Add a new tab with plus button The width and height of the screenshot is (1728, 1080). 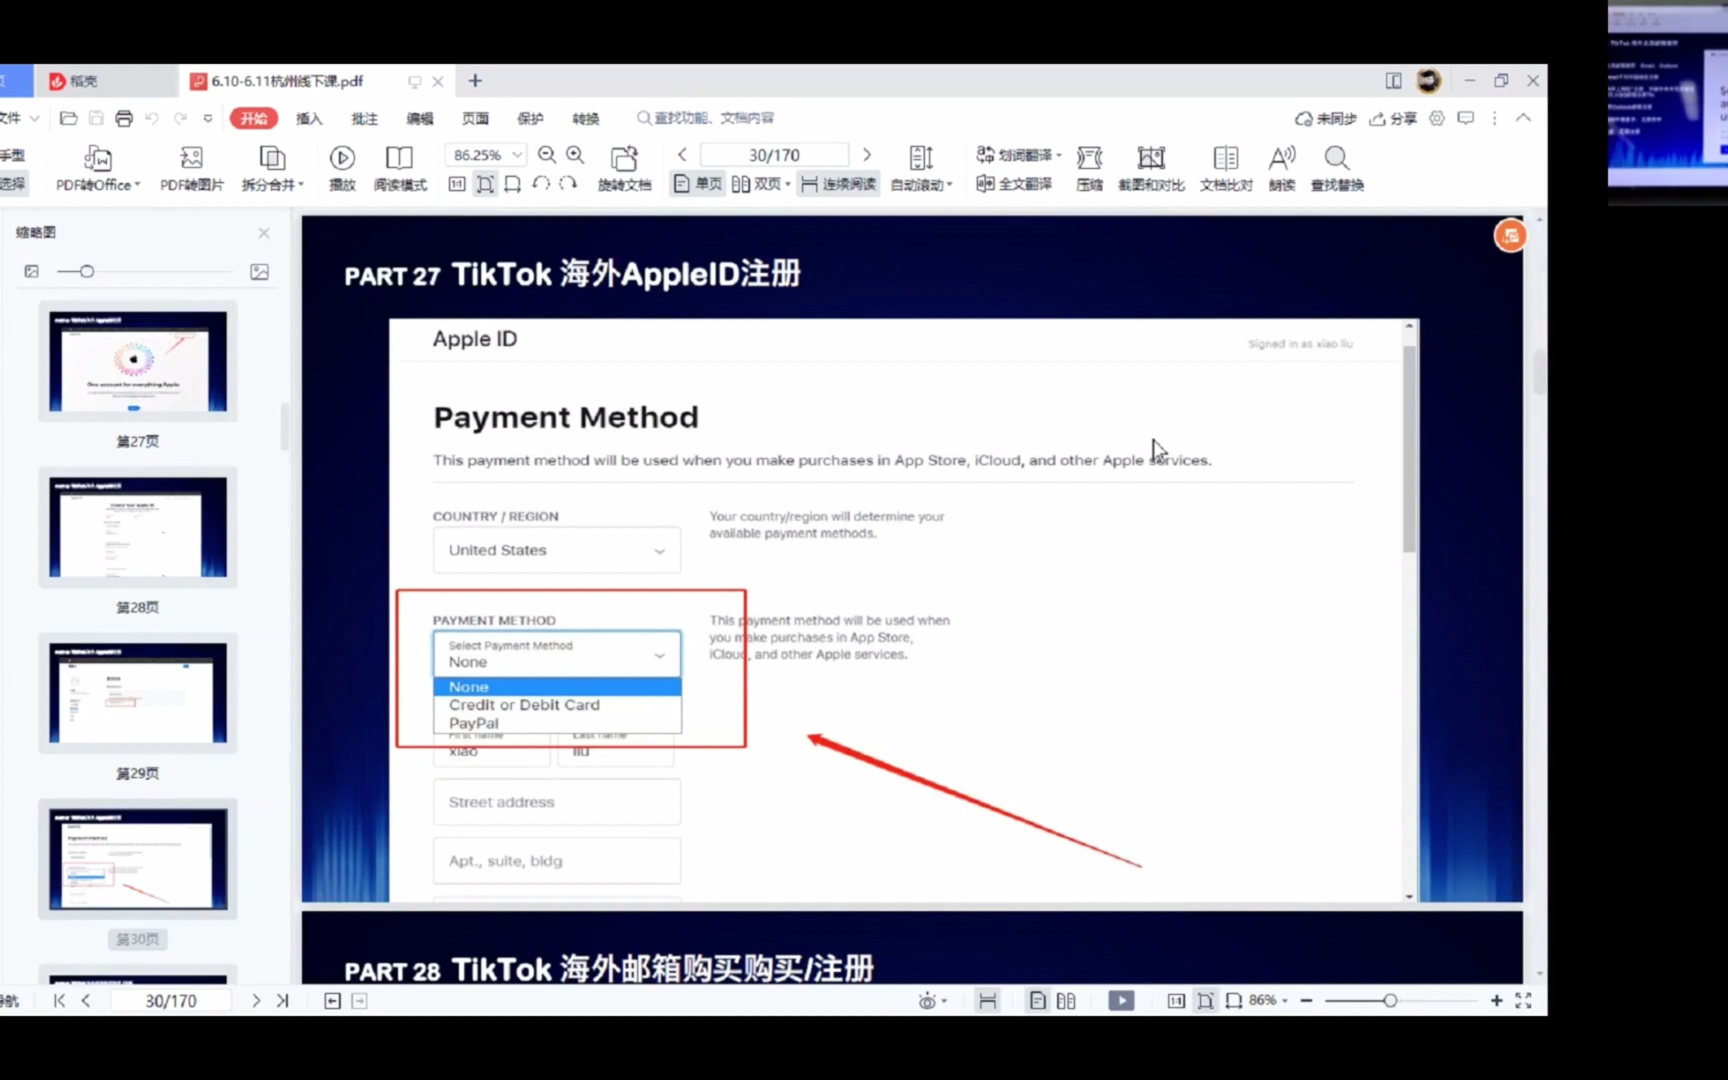click(x=475, y=81)
